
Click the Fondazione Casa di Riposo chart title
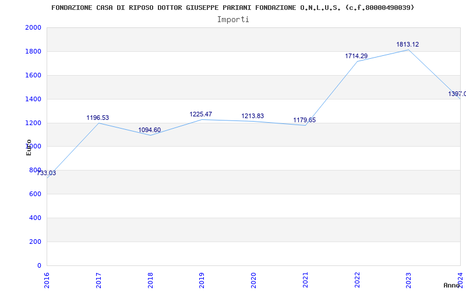coord(232,8)
